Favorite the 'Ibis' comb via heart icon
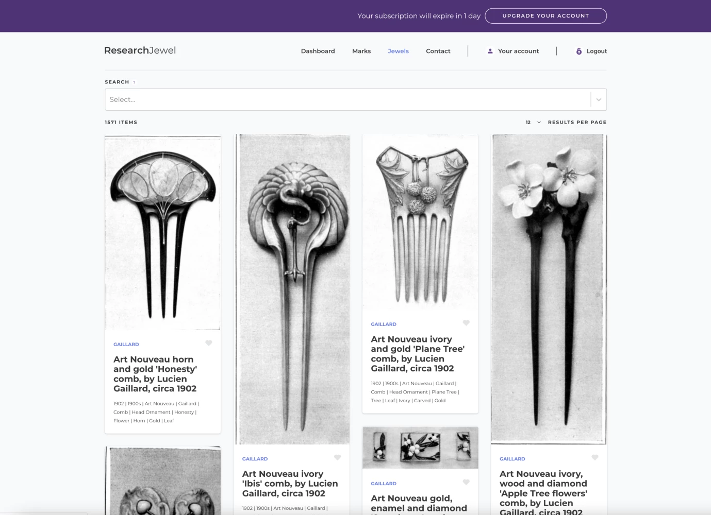The width and height of the screenshot is (711, 515). (337, 457)
